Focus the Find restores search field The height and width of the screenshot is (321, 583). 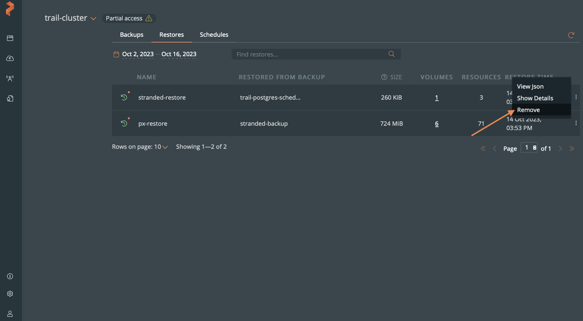point(309,55)
